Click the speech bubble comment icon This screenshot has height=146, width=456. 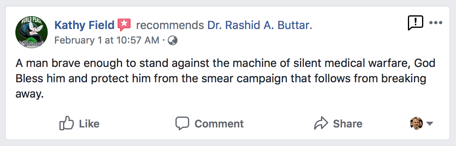[x=182, y=123]
